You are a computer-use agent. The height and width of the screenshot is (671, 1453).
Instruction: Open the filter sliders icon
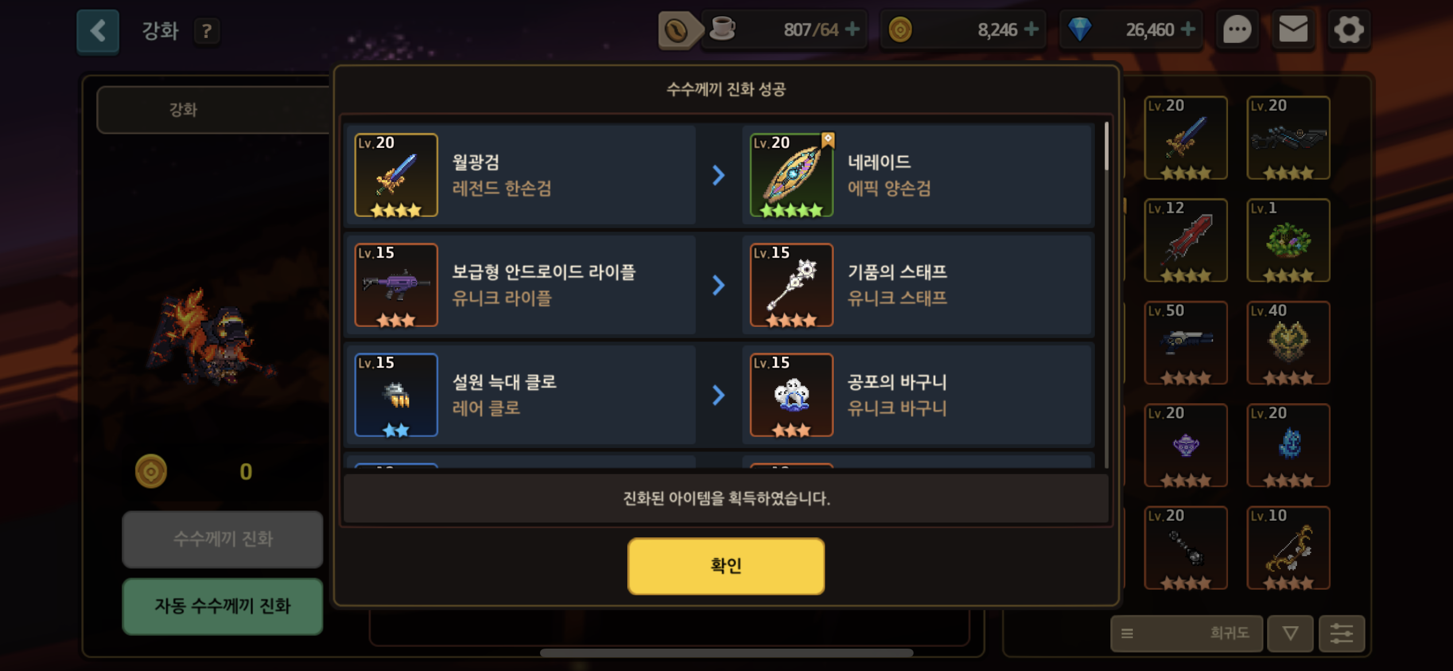(x=1341, y=633)
